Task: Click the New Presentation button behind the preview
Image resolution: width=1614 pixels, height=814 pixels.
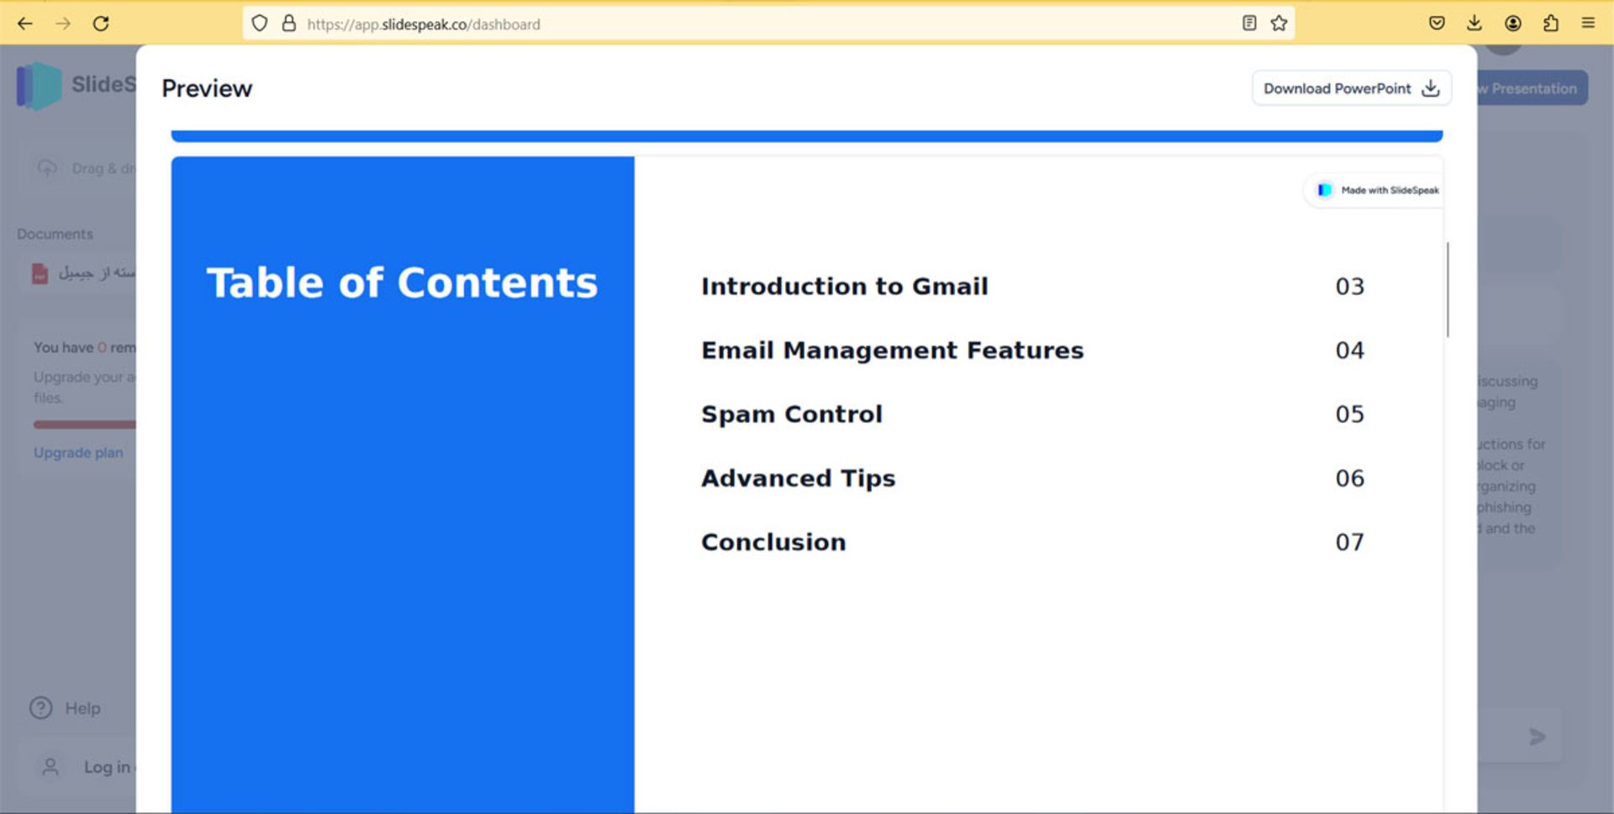Action: pyautogui.click(x=1532, y=88)
